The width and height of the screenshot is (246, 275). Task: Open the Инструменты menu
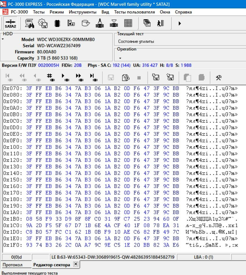click(x=83, y=12)
